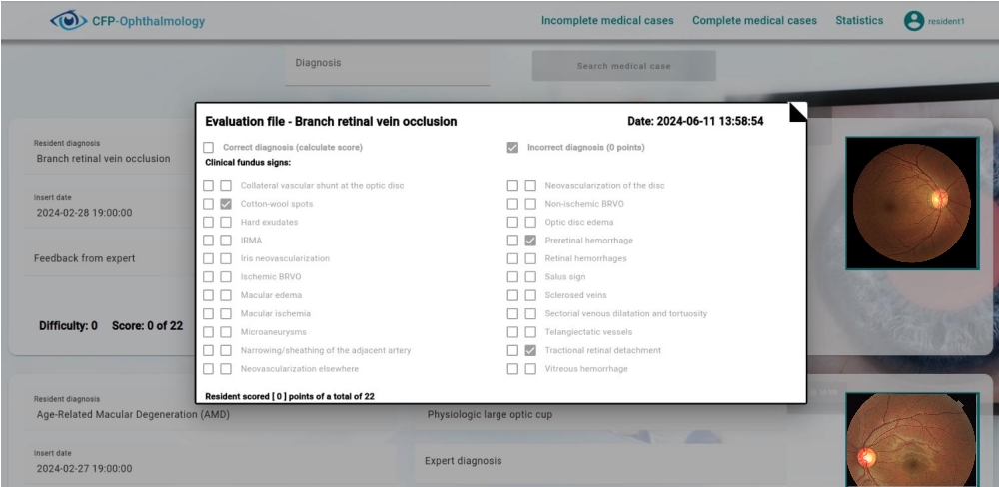The image size is (999, 487).
Task: Open the lower fundus image thumbnail
Action: [911, 440]
